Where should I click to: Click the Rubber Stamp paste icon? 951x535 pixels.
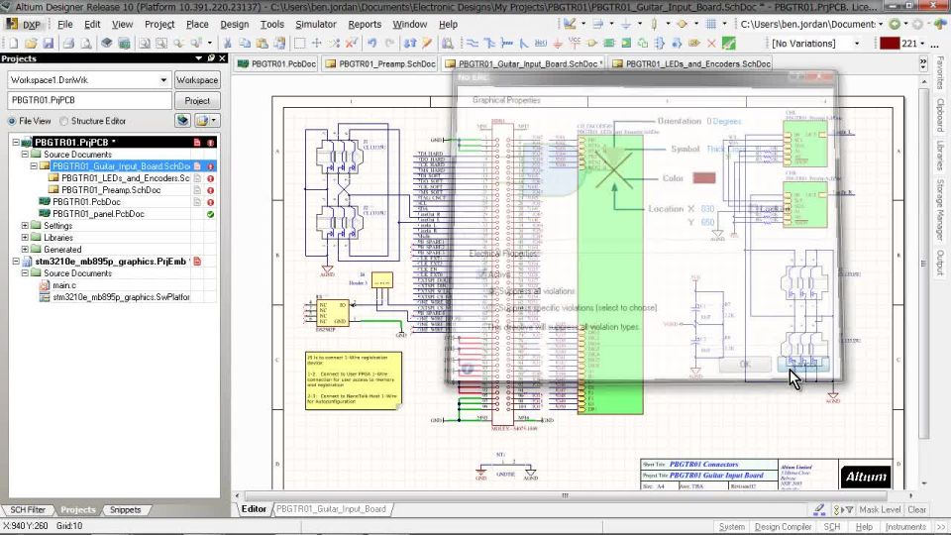coord(279,44)
